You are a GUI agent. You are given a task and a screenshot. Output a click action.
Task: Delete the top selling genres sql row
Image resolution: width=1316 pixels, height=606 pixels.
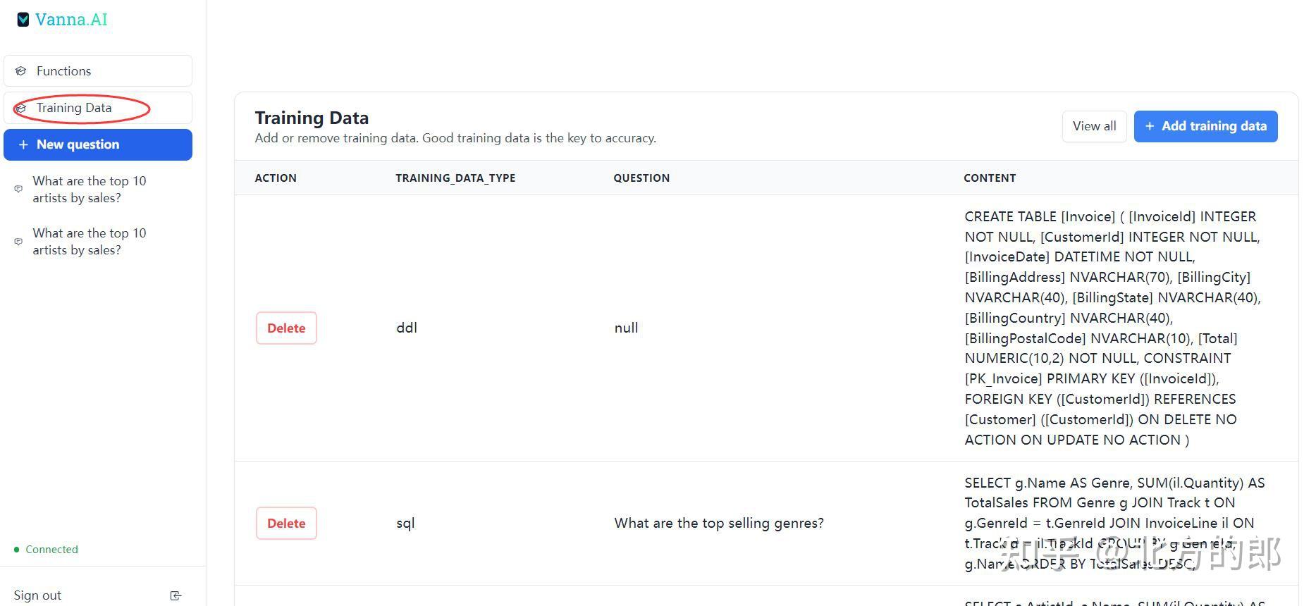click(286, 524)
